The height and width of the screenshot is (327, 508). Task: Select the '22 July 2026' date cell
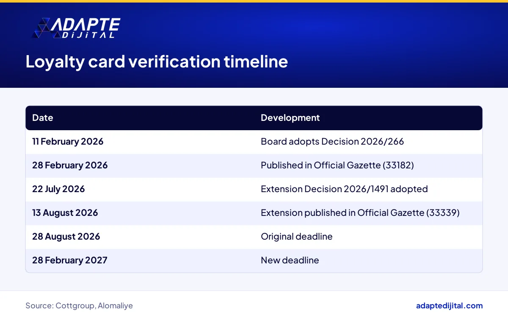(x=58, y=189)
